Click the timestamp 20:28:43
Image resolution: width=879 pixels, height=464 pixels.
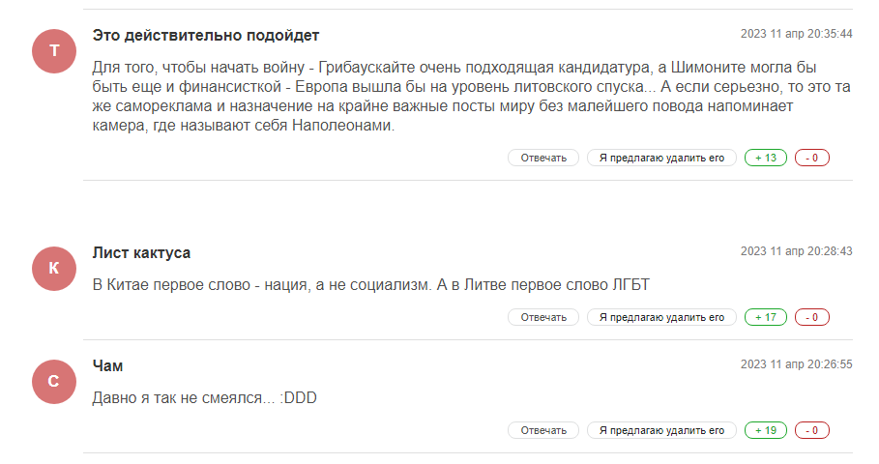click(x=797, y=251)
